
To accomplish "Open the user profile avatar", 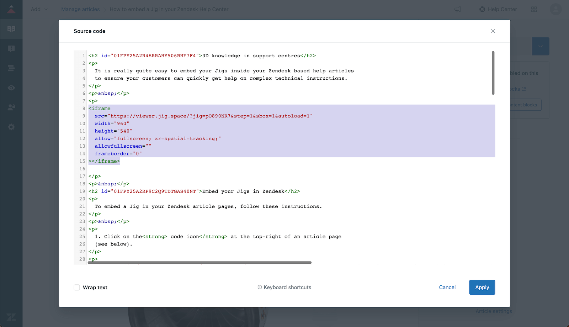I will (555, 9).
